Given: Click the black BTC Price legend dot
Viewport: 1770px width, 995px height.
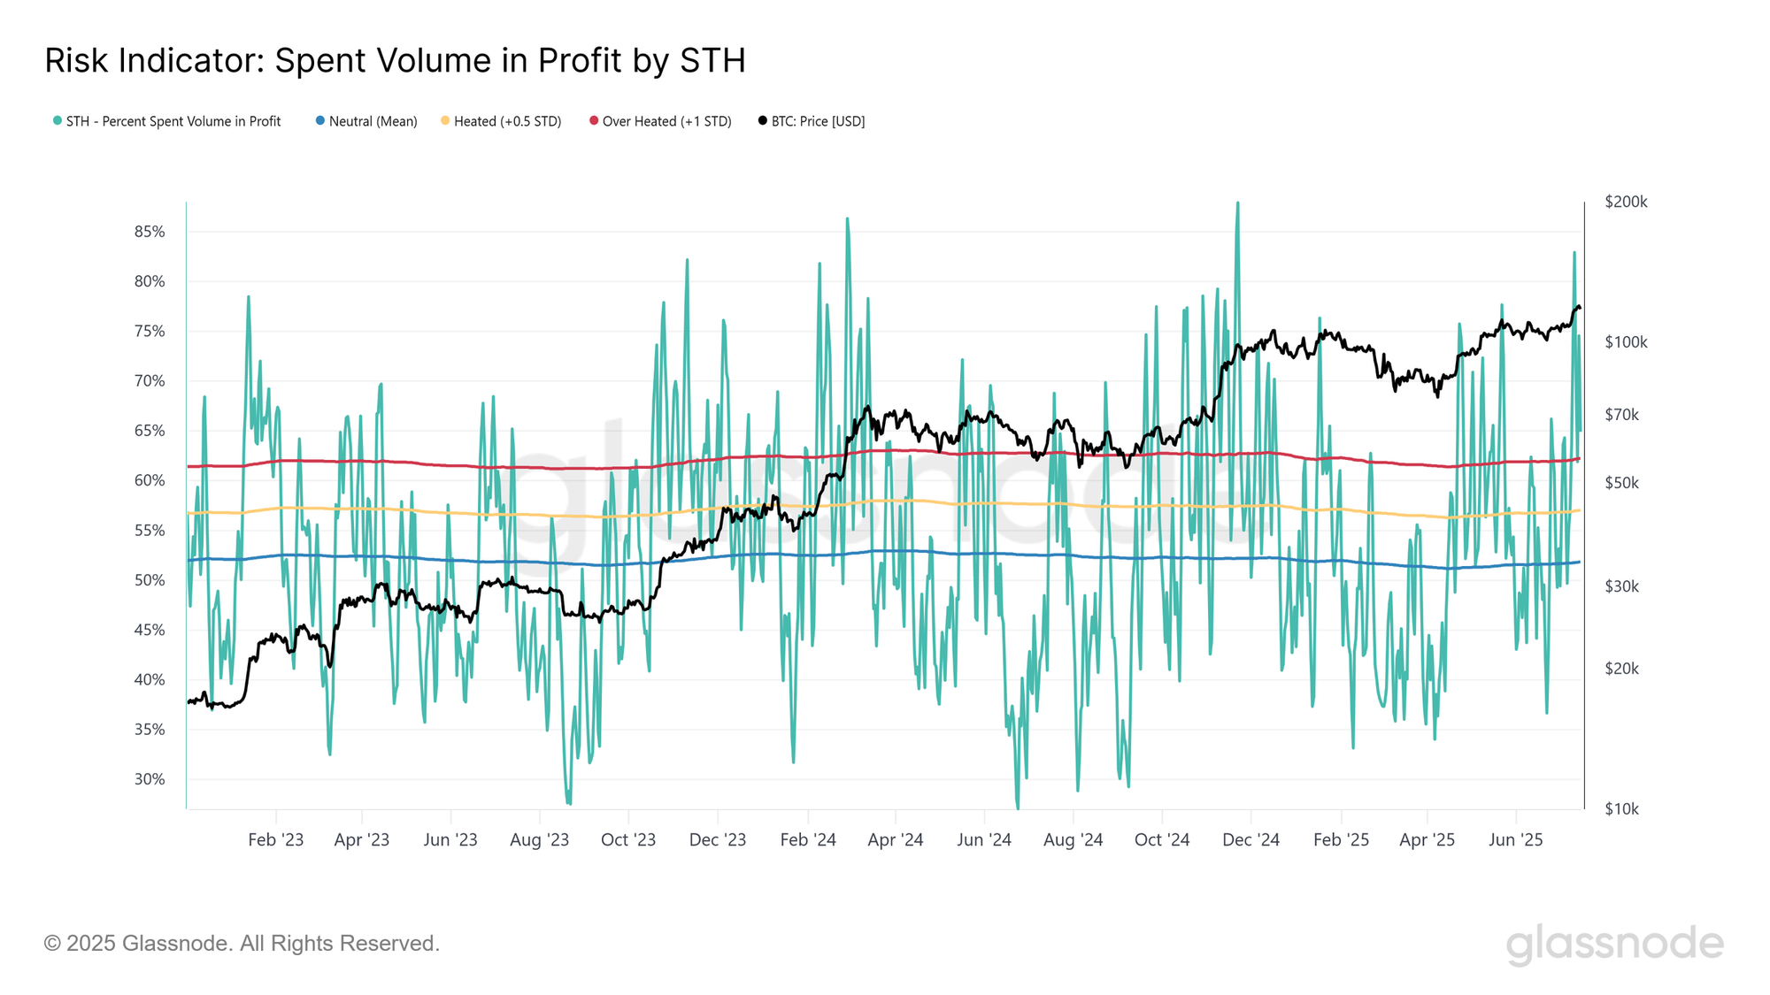Looking at the screenshot, I should pos(763,120).
